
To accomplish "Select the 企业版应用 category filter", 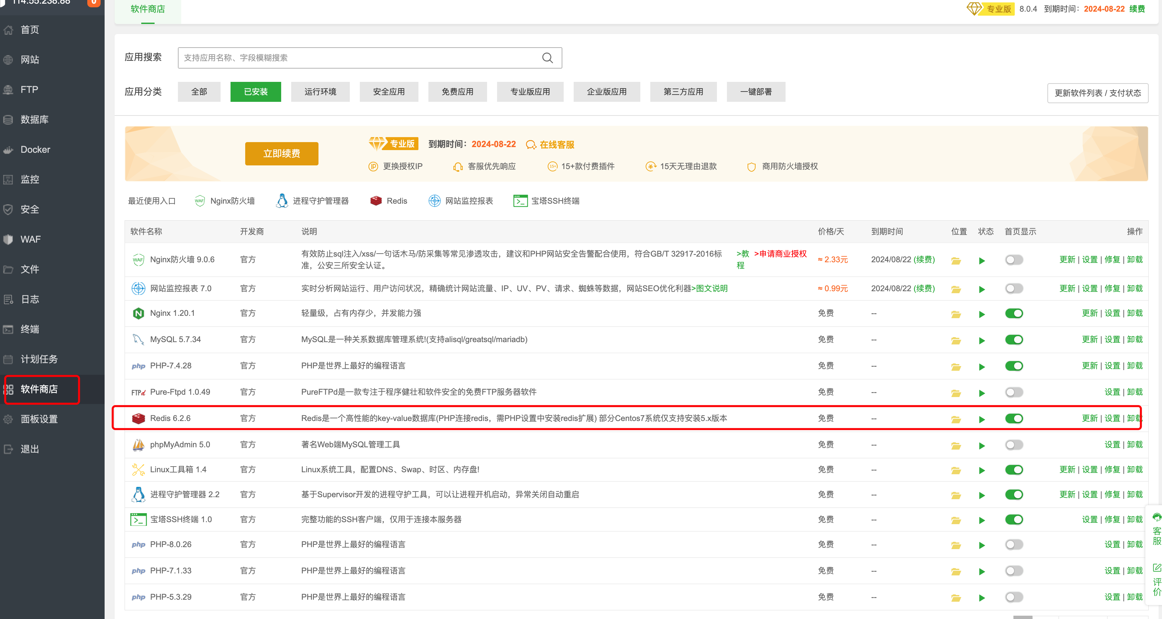I will pos(607,92).
